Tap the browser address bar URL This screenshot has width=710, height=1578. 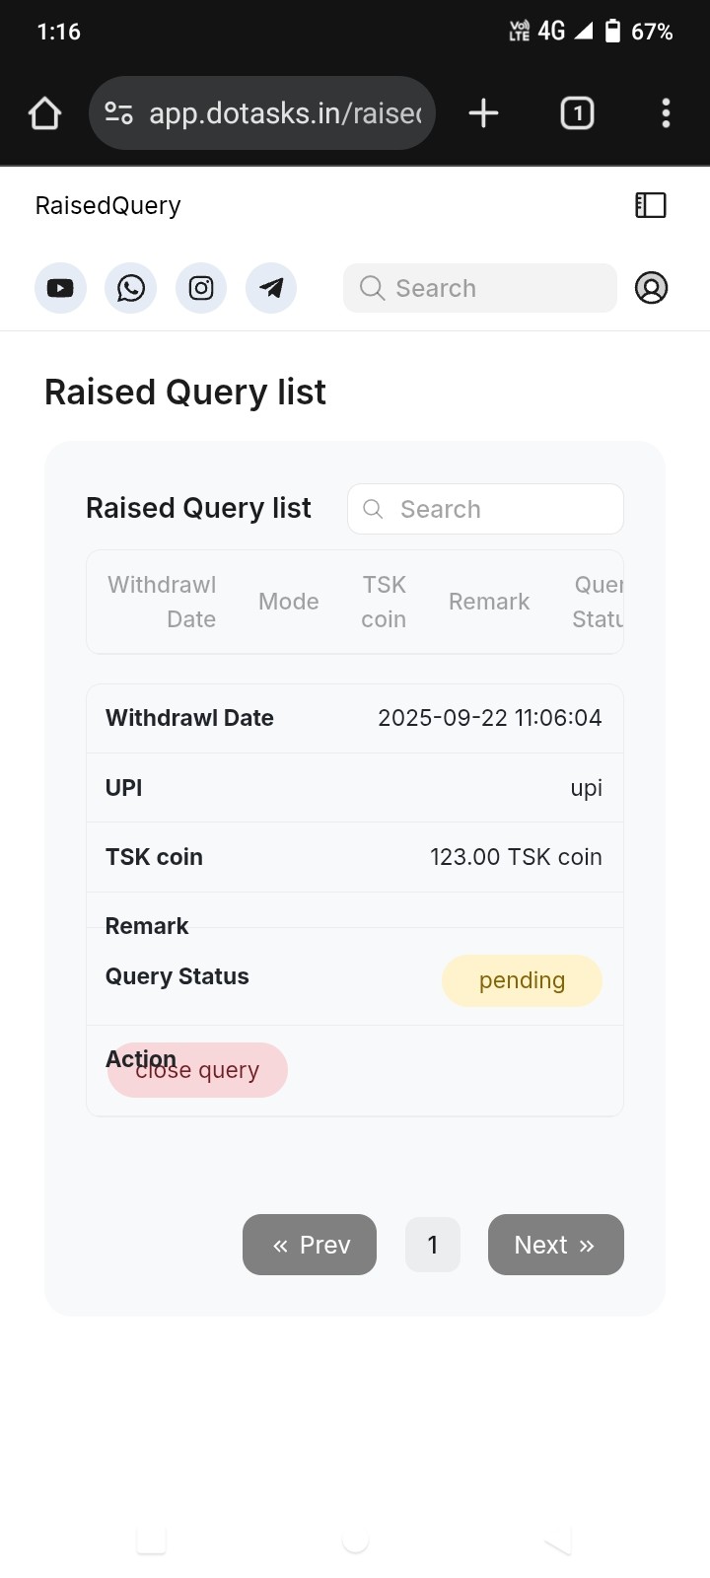284,113
